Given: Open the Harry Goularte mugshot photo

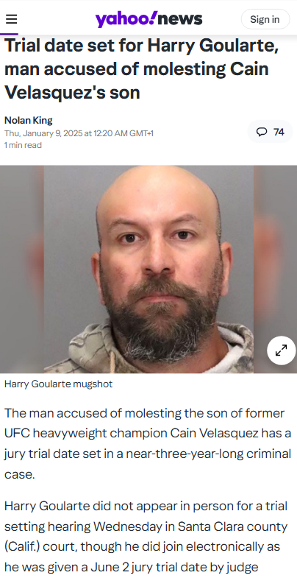Looking at the screenshot, I should click(x=148, y=269).
